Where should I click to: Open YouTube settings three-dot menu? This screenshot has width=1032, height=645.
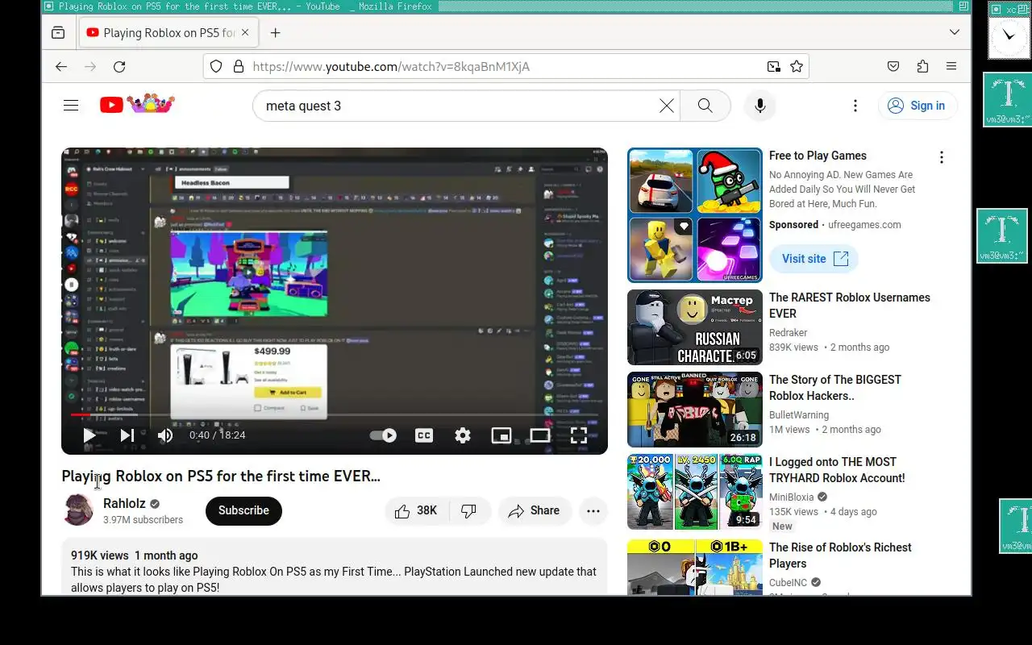855,106
